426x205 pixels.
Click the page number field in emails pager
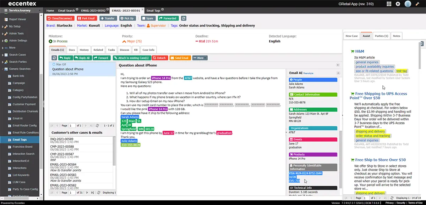tap(72, 125)
